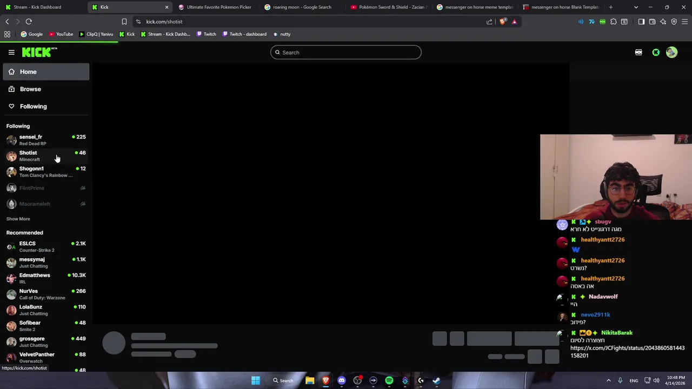Open Sofibear recommended channel
This screenshot has width=692, height=389.
46,326
